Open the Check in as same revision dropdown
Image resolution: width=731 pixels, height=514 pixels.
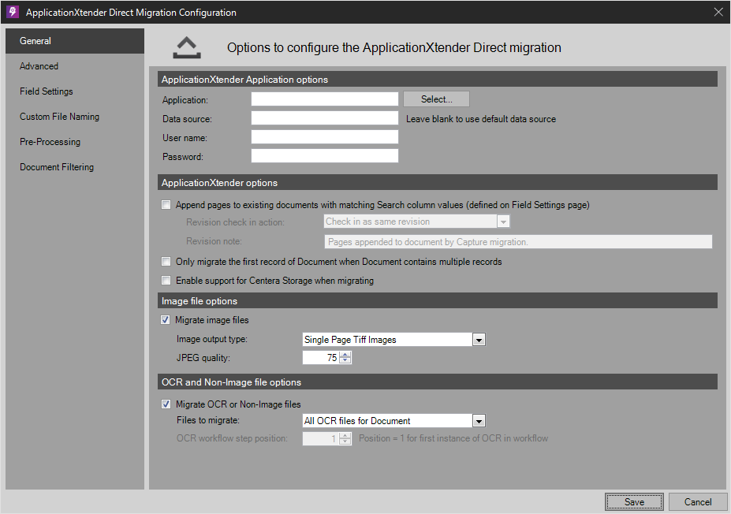(x=410, y=222)
